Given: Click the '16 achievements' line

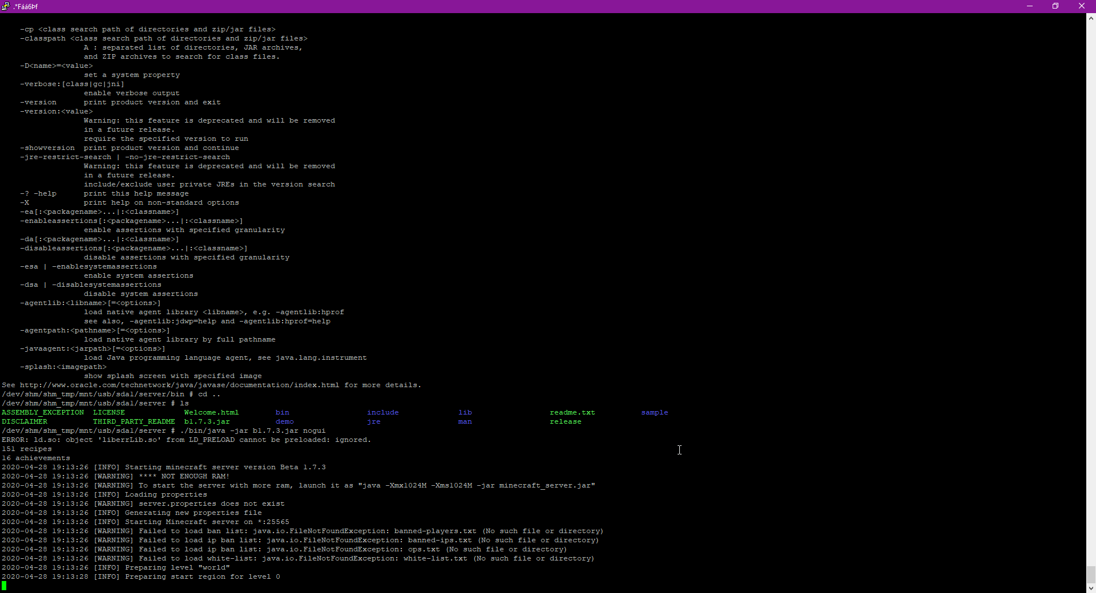Looking at the screenshot, I should (x=36, y=458).
